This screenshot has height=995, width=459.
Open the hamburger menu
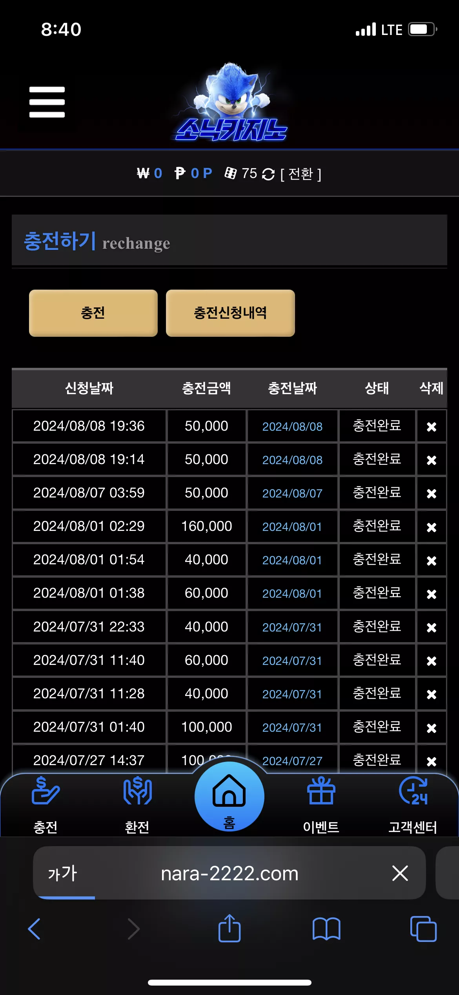coord(47,102)
